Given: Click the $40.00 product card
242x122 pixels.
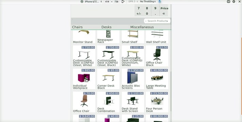Looking at the screenshot, I should coord(108,118).
